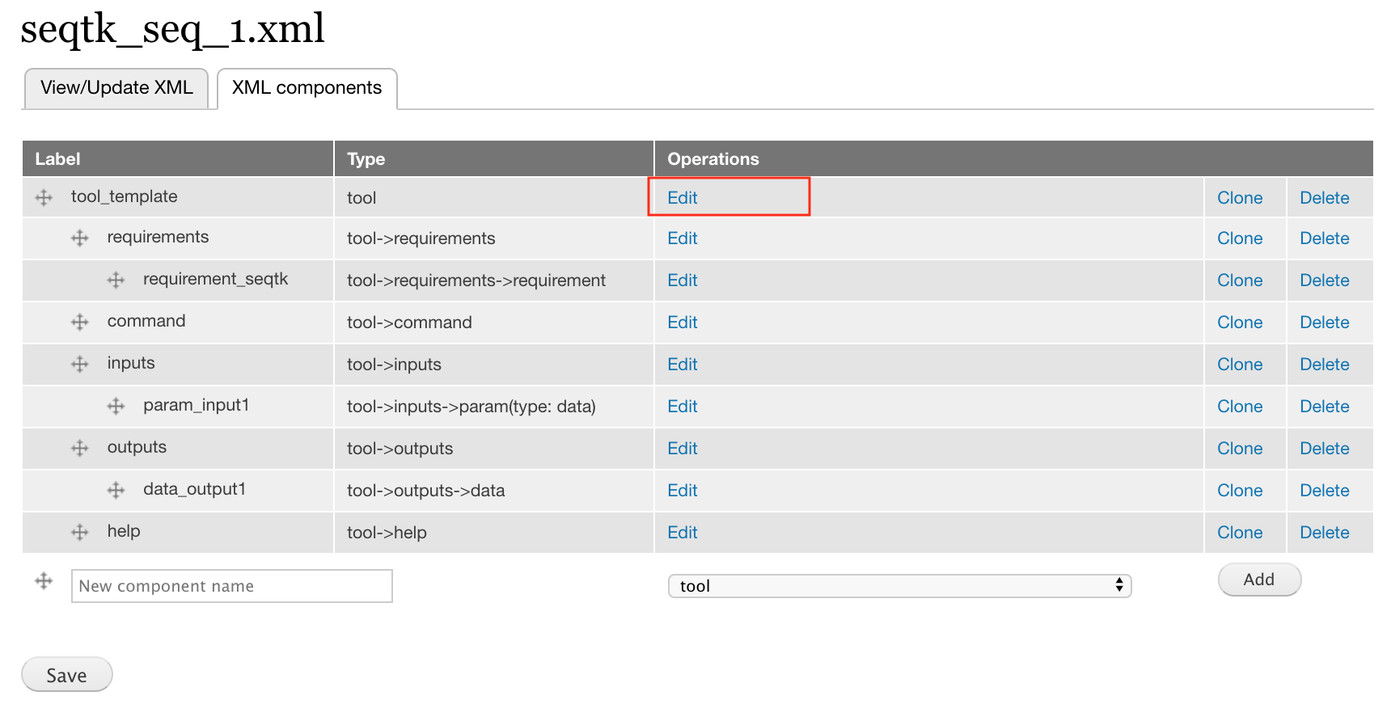
Task: Clone the command component
Action: (1240, 323)
